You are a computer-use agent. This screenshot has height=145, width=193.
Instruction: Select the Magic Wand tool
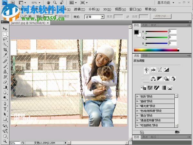pyautogui.click(x=5, y=44)
